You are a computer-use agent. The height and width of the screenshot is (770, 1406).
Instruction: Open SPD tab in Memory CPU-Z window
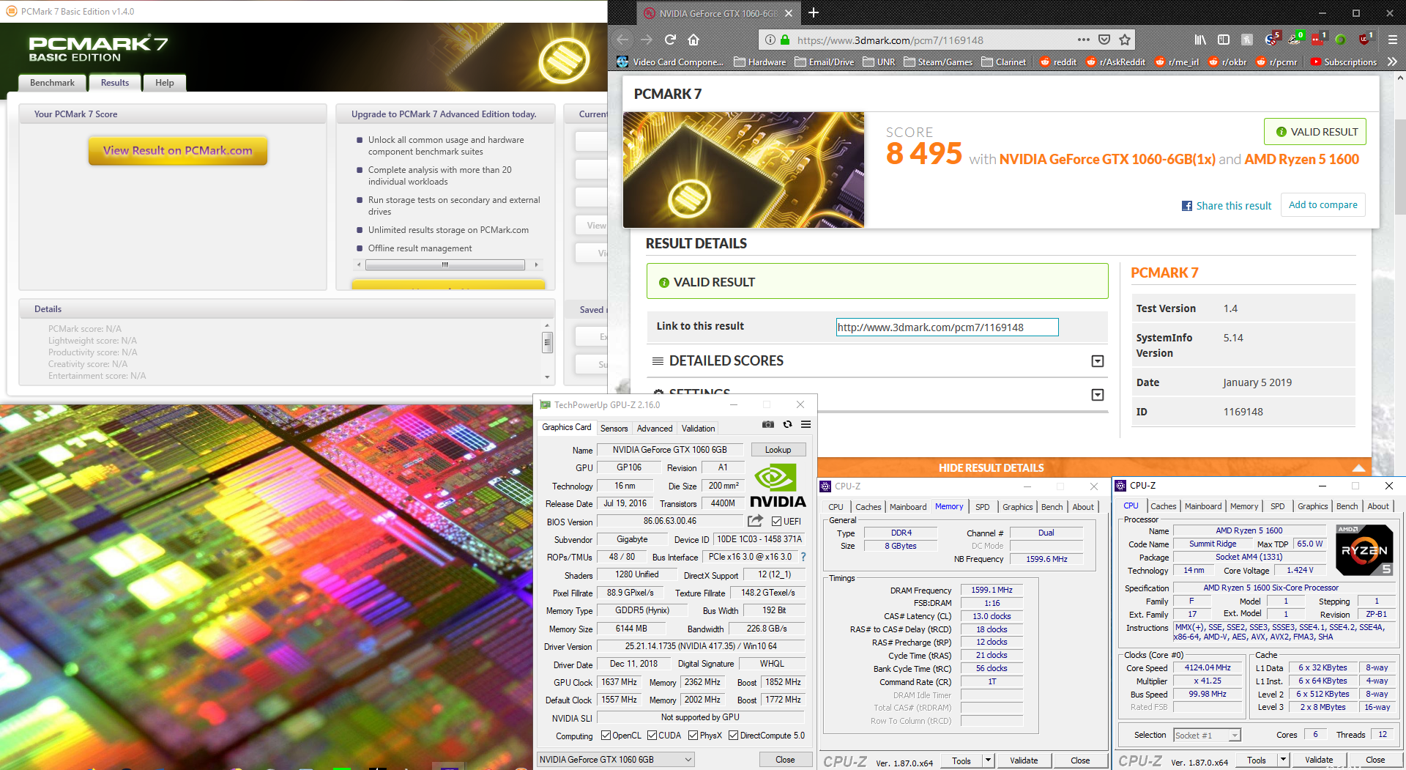click(982, 507)
